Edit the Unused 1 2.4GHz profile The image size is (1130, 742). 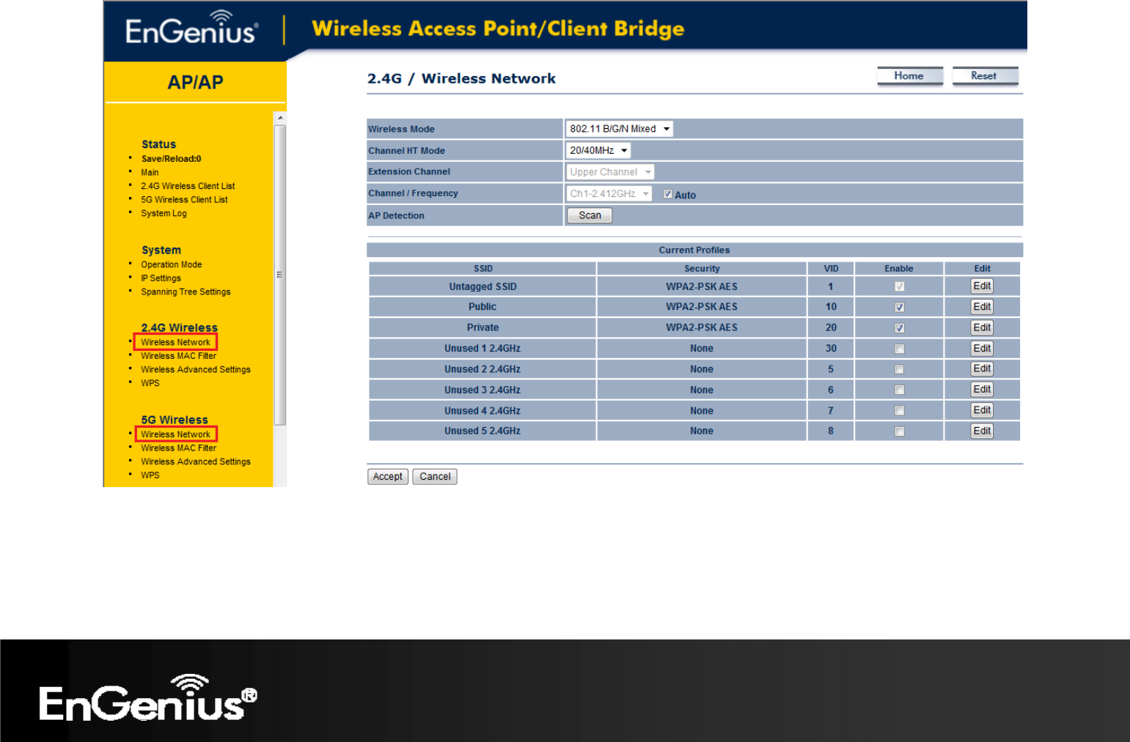click(982, 349)
